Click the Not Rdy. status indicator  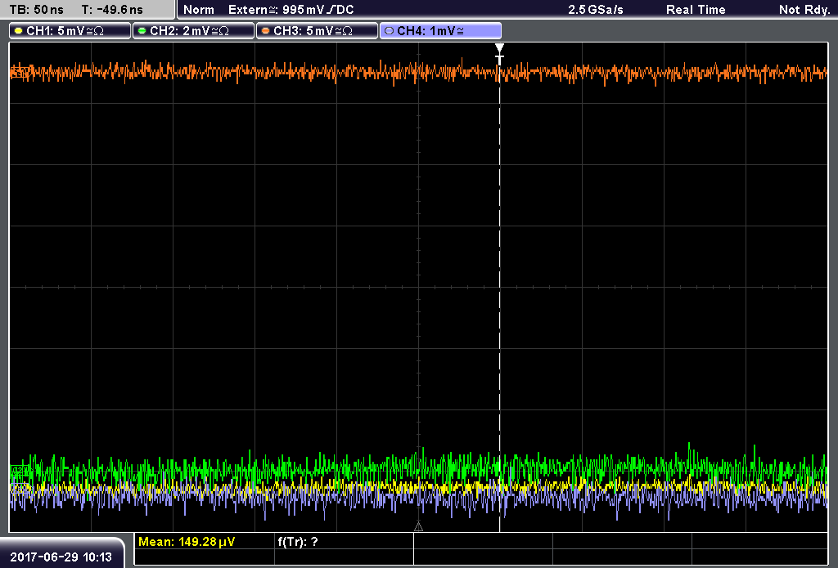click(x=804, y=10)
